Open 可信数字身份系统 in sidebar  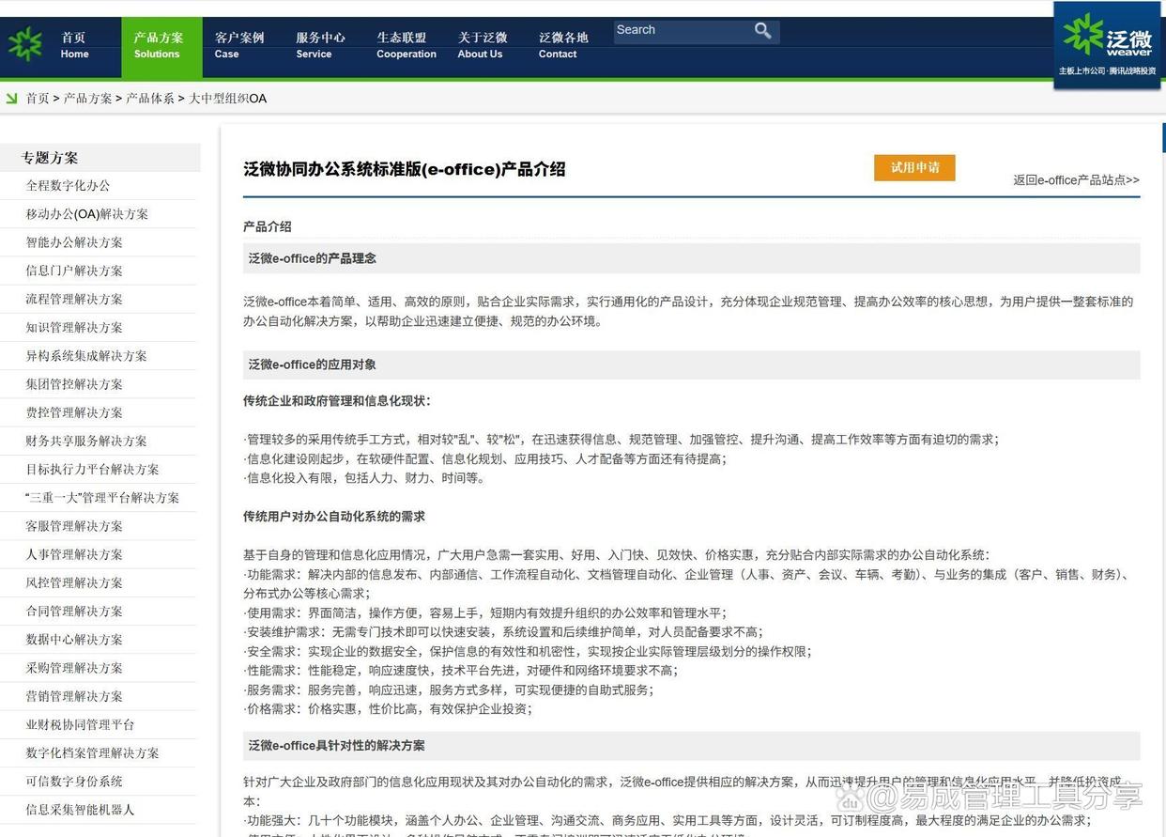pyautogui.click(x=74, y=781)
